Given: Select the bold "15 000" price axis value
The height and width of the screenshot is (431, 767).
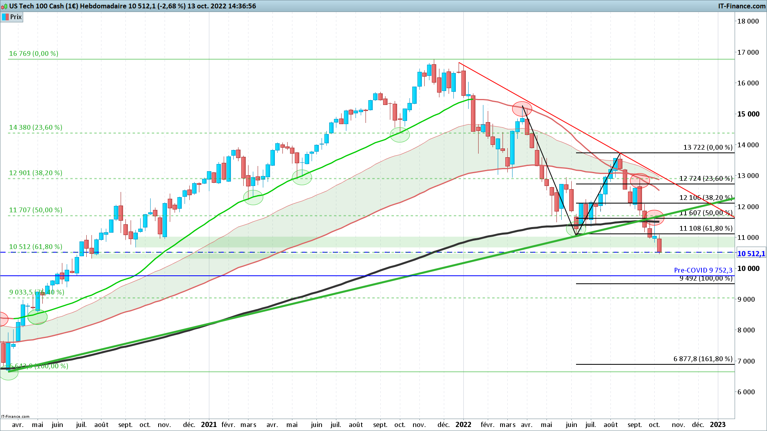Looking at the screenshot, I should 748,114.
